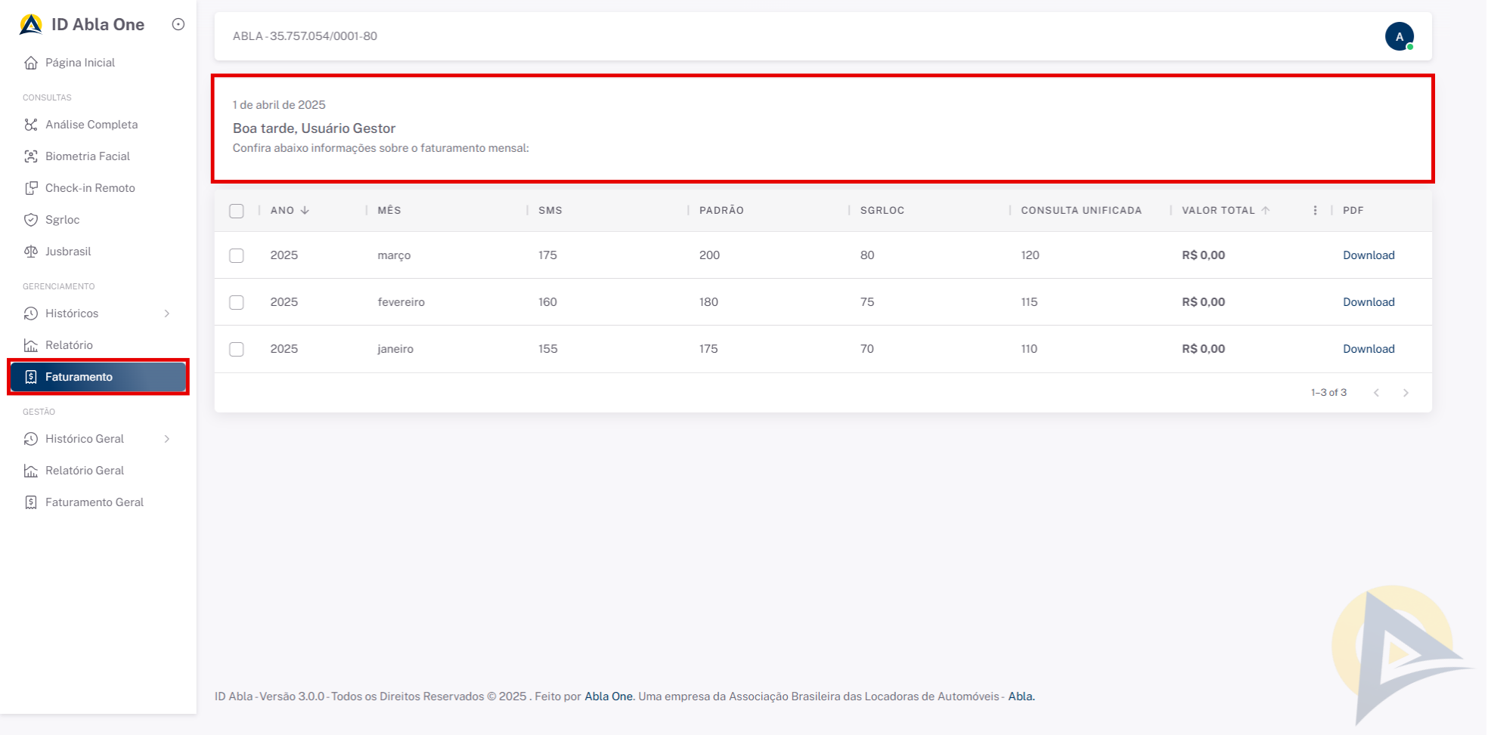
Task: Click the ID Abla One logo icon
Action: tap(31, 25)
